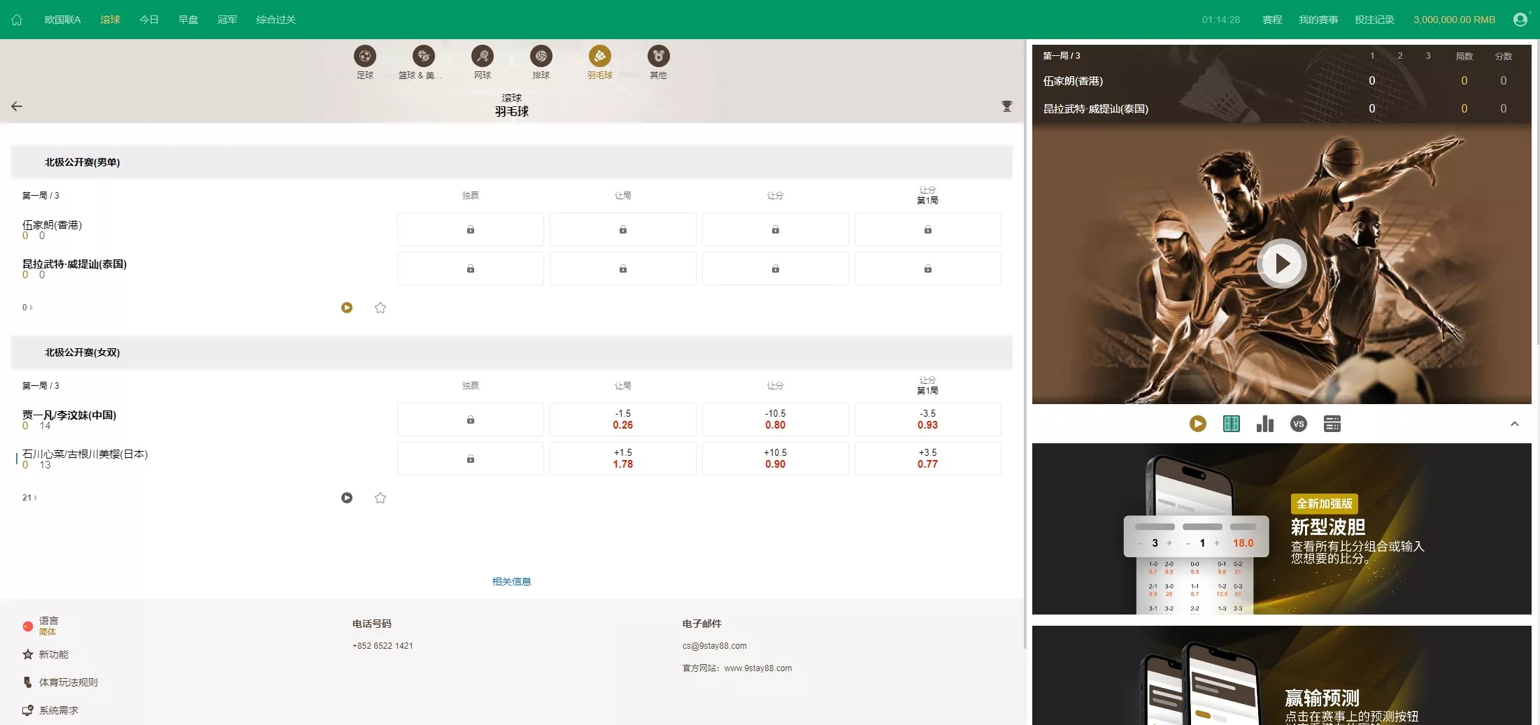The width and height of the screenshot is (1540, 725).
Task: Play the live video in the right panel
Action: tap(1281, 264)
